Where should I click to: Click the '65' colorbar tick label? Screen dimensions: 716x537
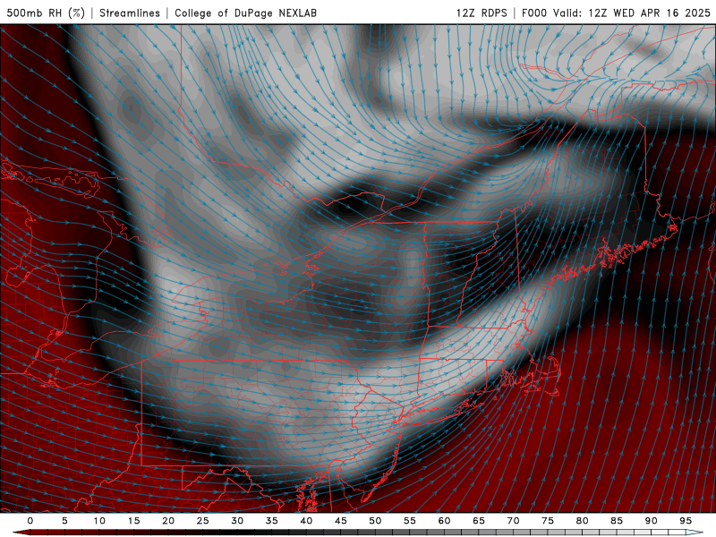(479, 521)
